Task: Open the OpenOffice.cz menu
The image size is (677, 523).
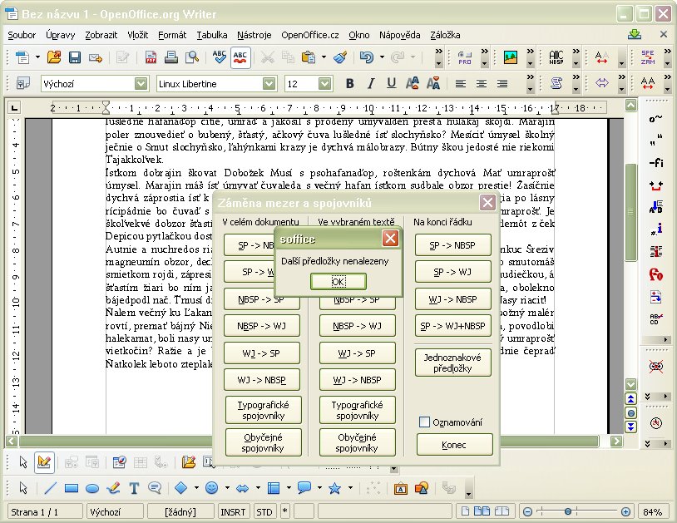Action: pyautogui.click(x=310, y=35)
